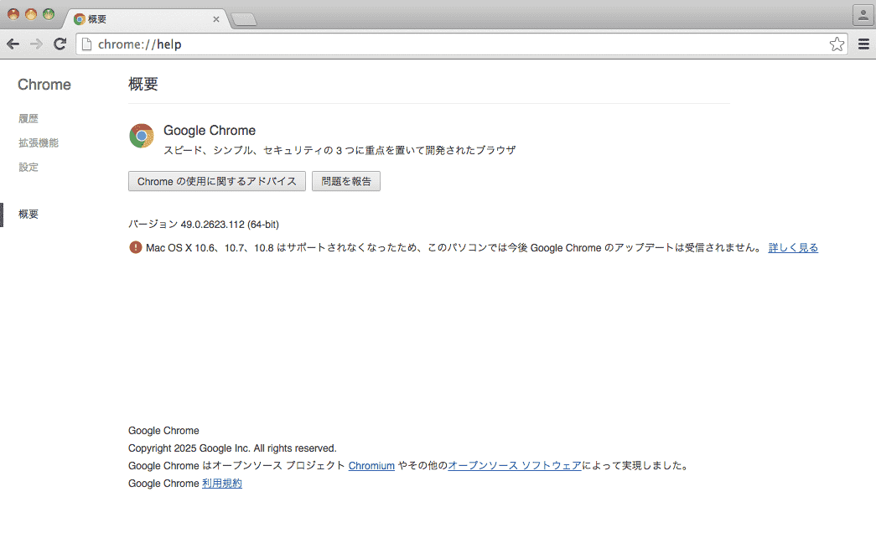Click the Copyright 2025 Google Inc. text
The image size is (876, 559).
click(x=232, y=448)
